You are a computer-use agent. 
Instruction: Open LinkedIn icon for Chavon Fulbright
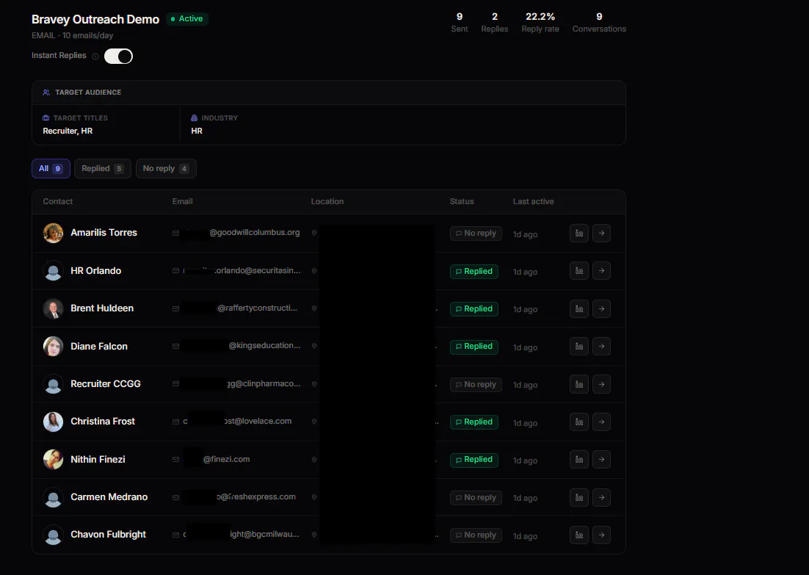pos(579,535)
